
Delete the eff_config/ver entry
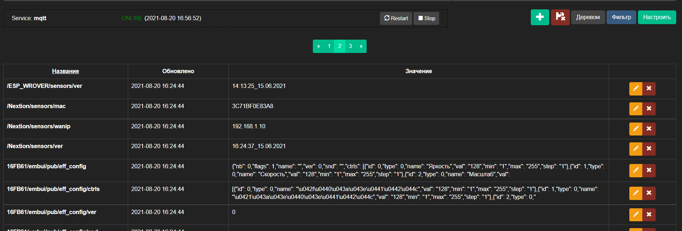(x=649, y=215)
